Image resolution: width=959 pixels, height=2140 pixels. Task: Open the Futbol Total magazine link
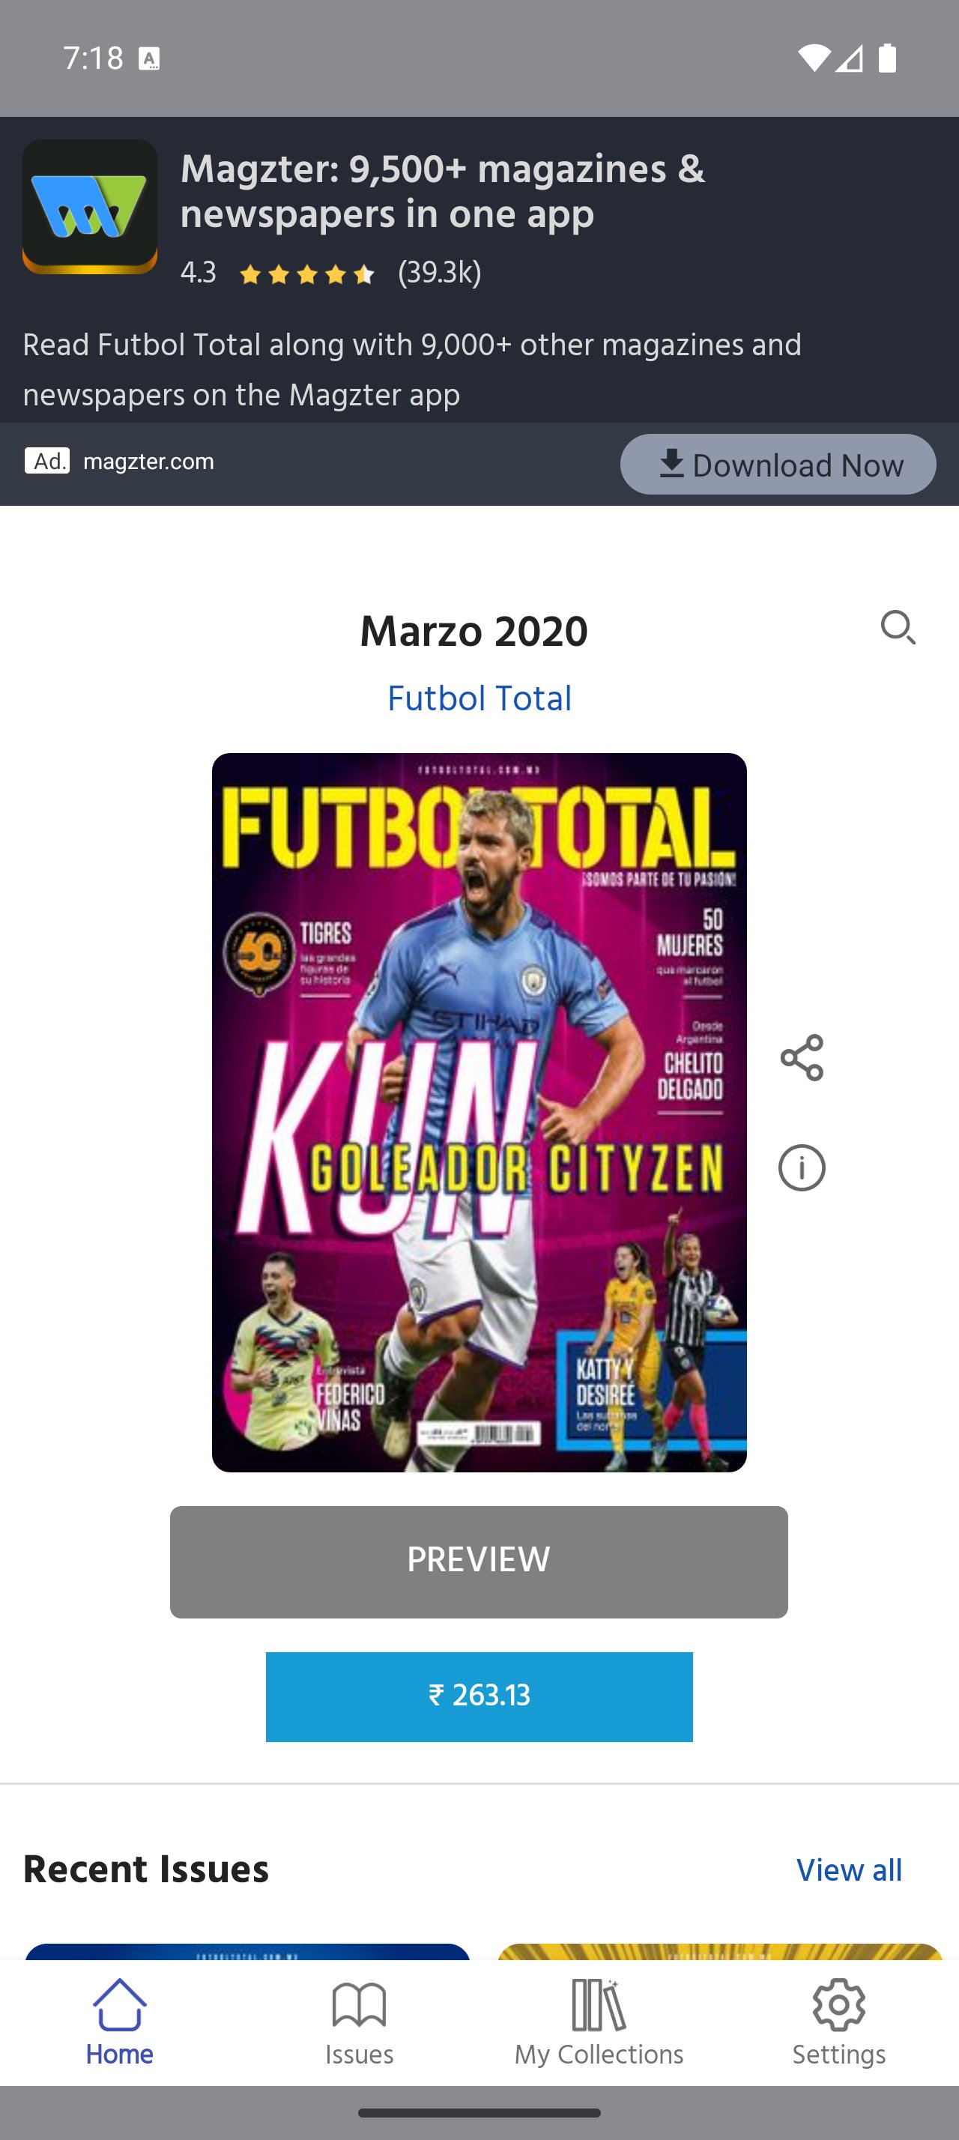[x=479, y=698]
